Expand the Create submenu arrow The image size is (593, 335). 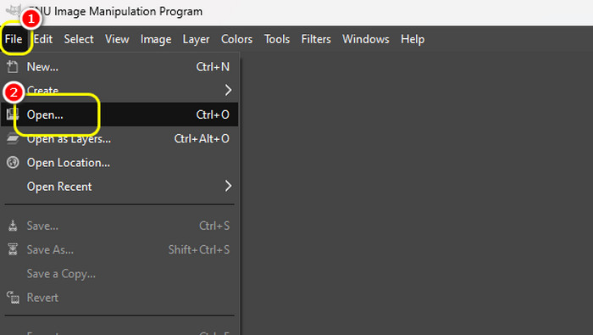coord(228,90)
